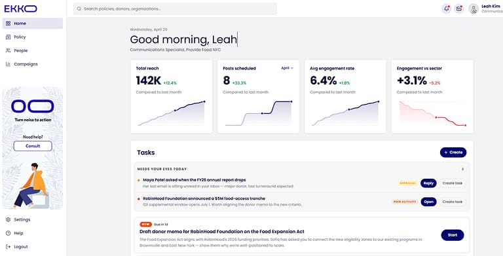Open the RobinHood Foundation announcement
Viewport: 503px width, 256px height.
428,202
